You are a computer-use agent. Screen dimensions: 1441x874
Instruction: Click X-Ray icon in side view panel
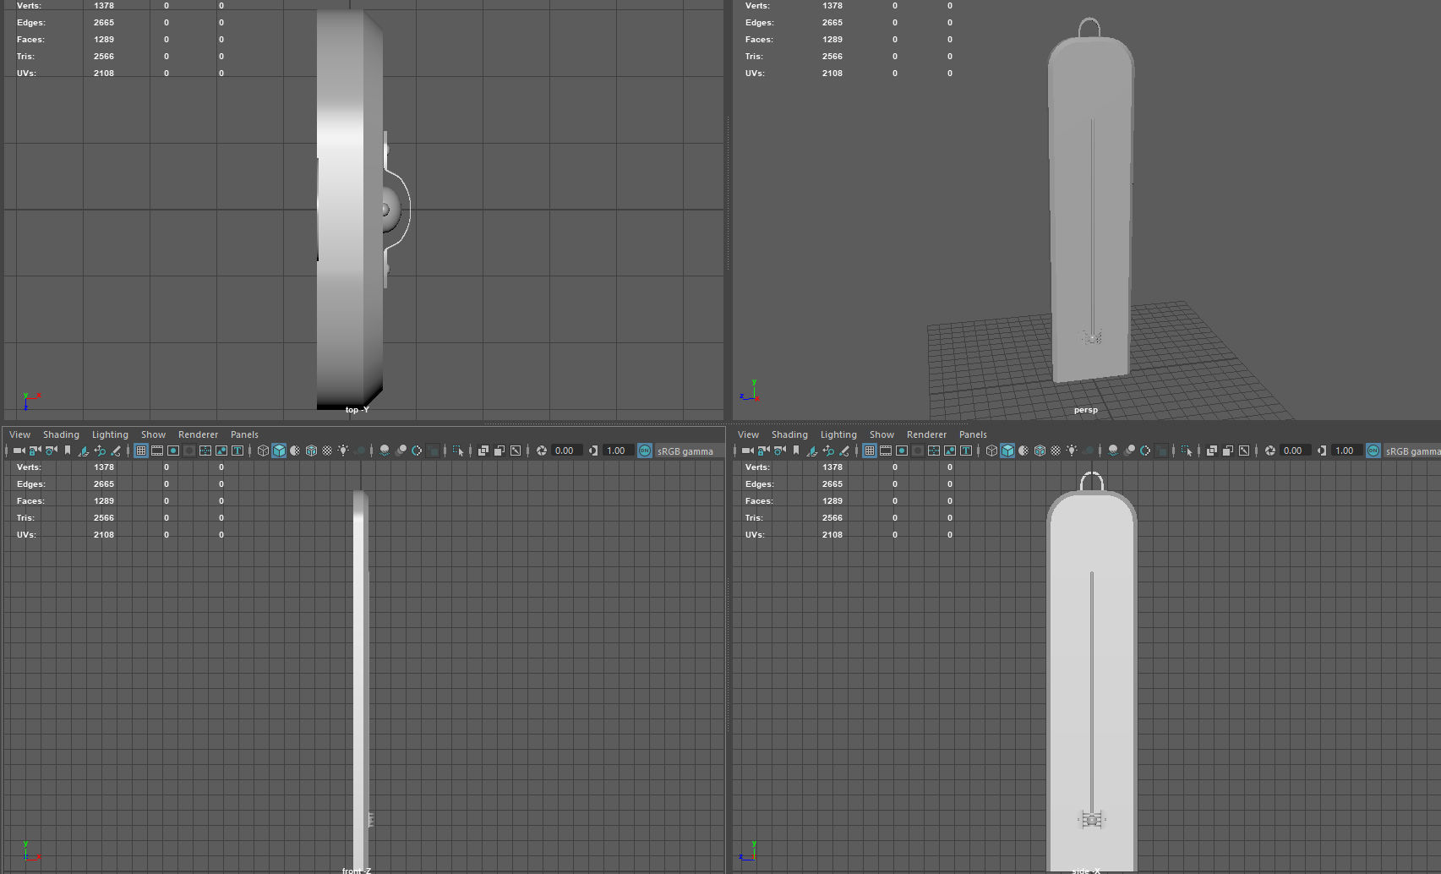pyautogui.click(x=1212, y=451)
